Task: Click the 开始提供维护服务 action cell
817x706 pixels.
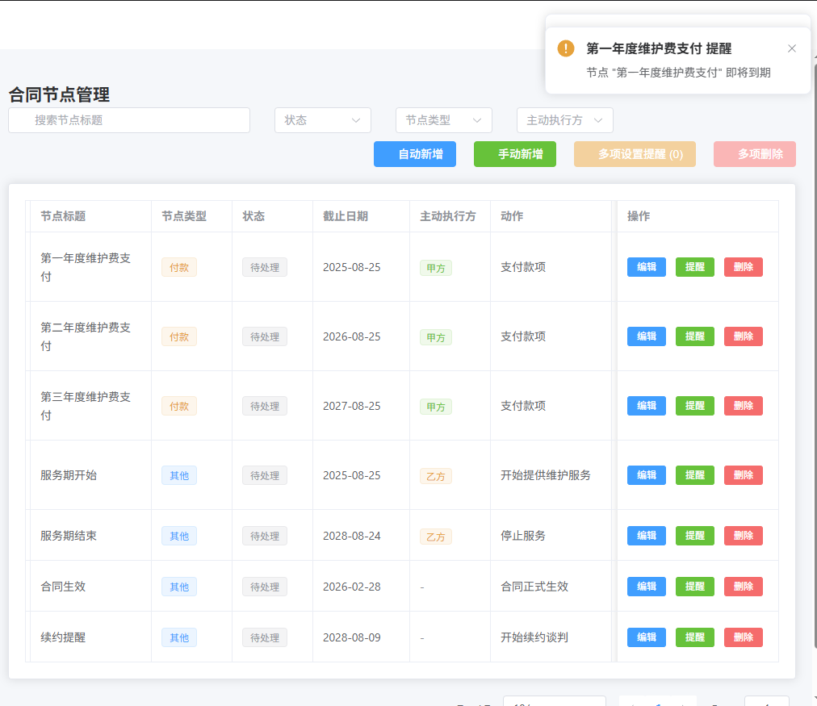Action: (x=546, y=475)
